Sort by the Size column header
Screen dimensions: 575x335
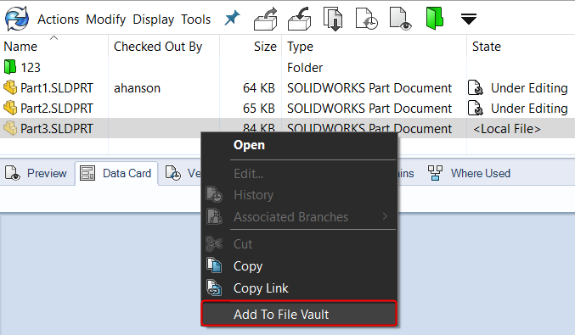265,47
